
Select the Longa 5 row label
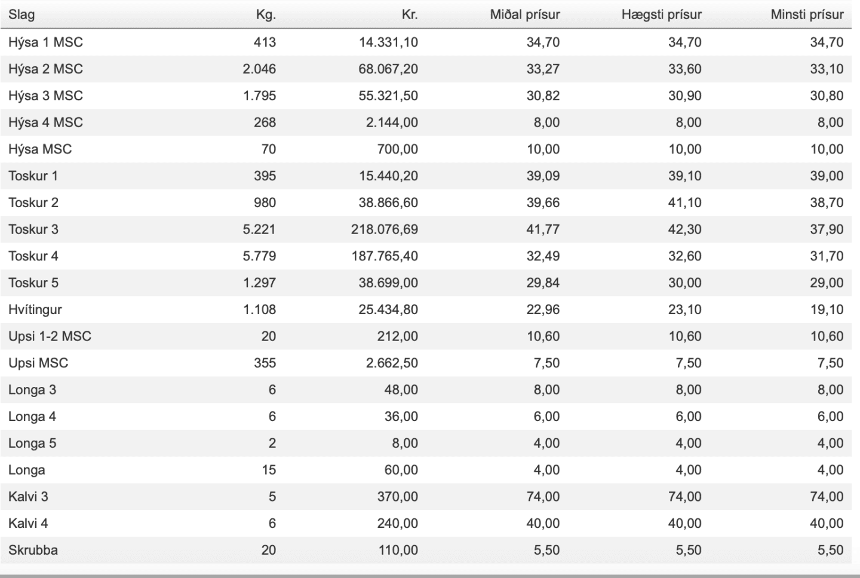coord(32,443)
